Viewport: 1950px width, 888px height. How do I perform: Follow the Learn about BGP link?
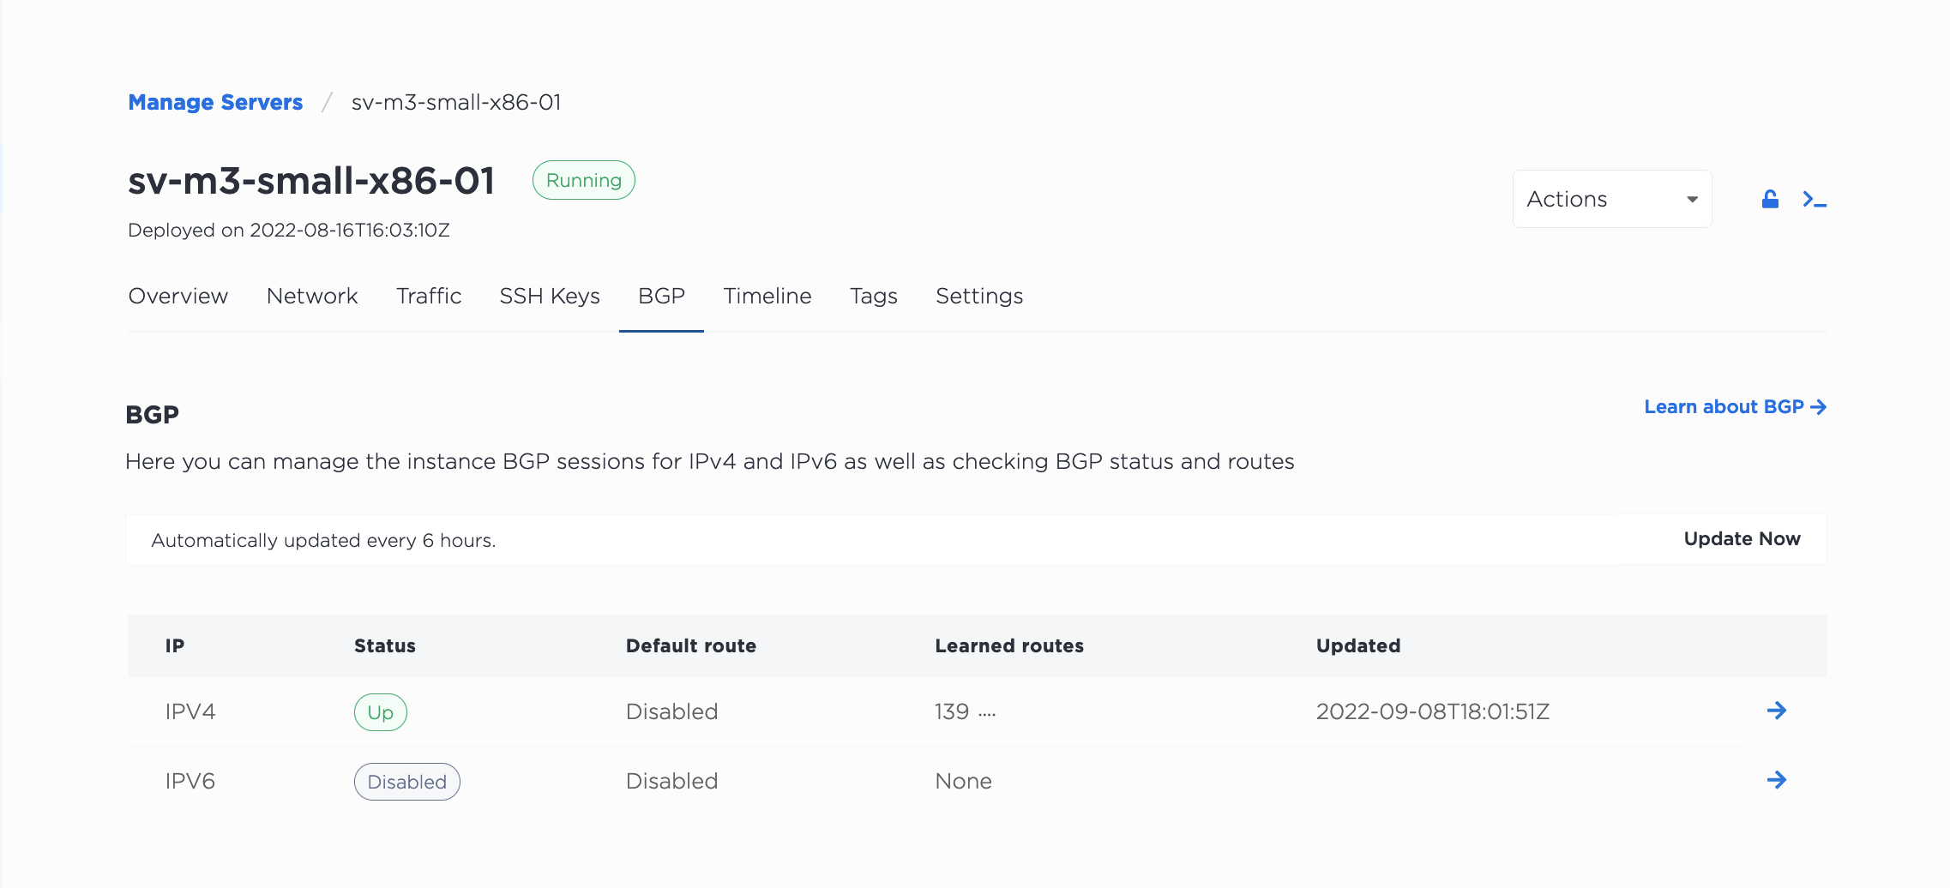point(1735,407)
